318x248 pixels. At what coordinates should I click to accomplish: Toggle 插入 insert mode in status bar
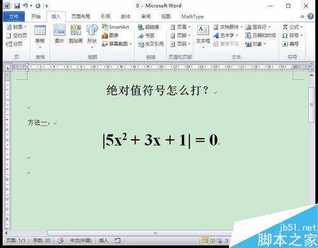coord(104,240)
